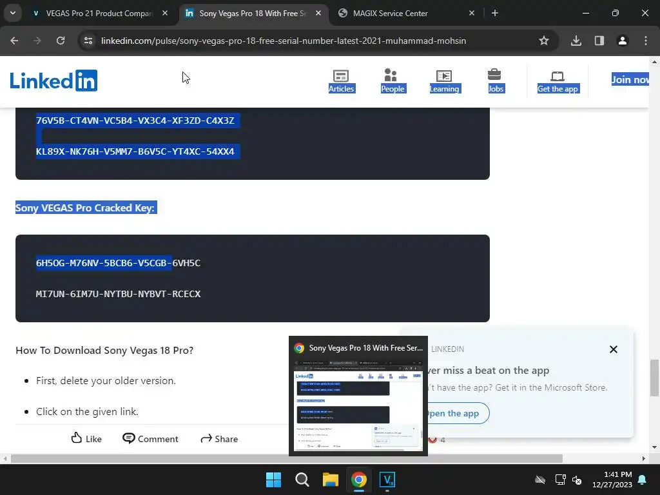The height and width of the screenshot is (495, 660).
Task: Click the vertical page scrollbar thumb
Action: 654,378
